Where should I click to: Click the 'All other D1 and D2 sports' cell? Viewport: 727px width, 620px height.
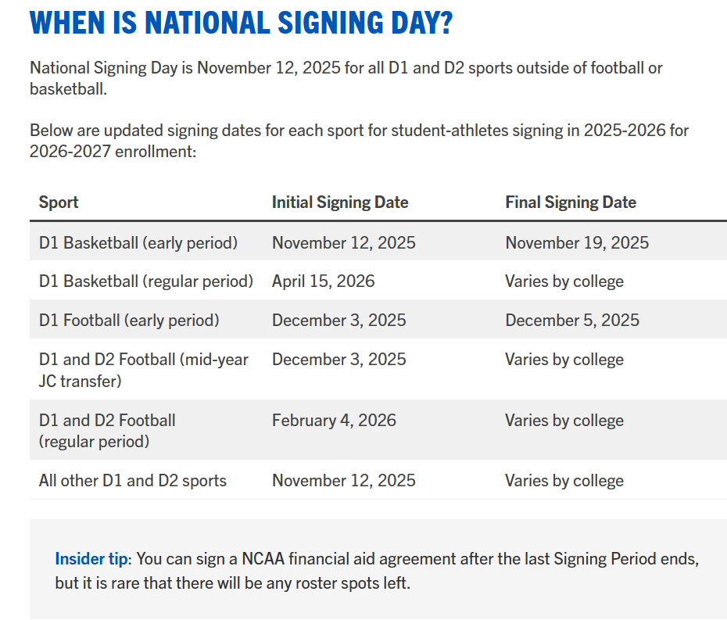[x=133, y=481]
